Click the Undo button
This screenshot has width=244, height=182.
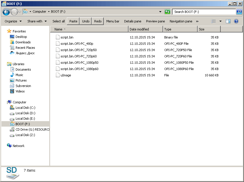tap(86, 21)
